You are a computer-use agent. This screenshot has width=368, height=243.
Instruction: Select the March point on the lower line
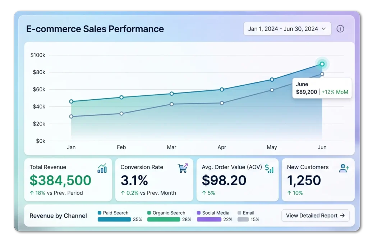point(171,104)
